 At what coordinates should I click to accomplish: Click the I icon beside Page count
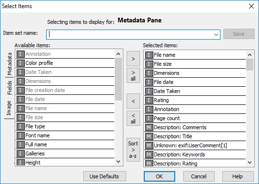click(x=149, y=118)
